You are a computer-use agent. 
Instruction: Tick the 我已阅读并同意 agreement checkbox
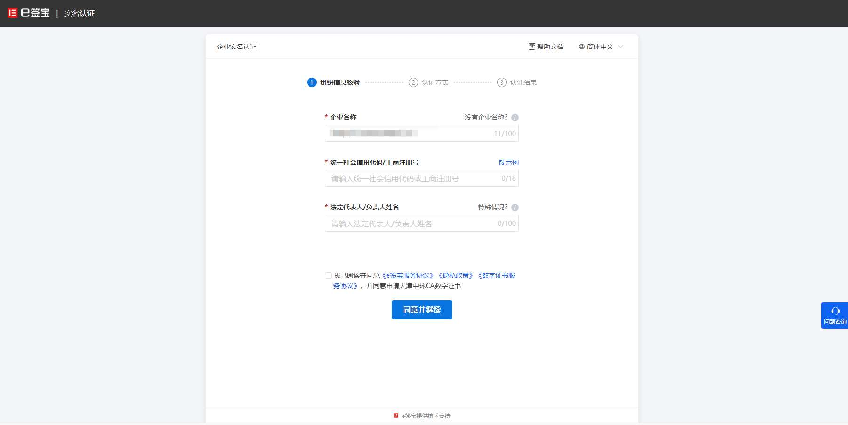[x=328, y=275]
